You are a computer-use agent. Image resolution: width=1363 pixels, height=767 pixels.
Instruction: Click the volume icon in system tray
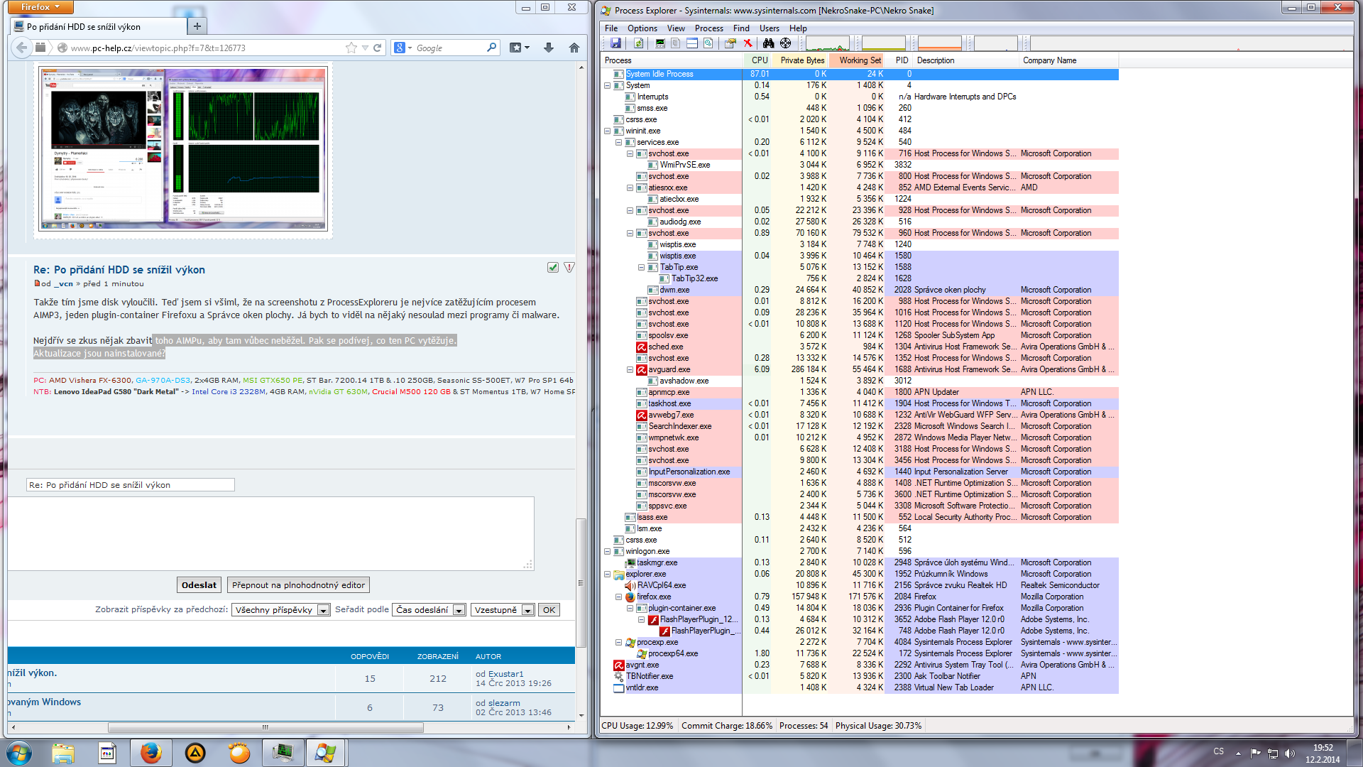(1290, 753)
